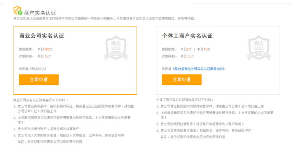Click 立即申请 under 商业公司实名认证
The height and width of the screenshot is (164, 292).
tap(39, 80)
